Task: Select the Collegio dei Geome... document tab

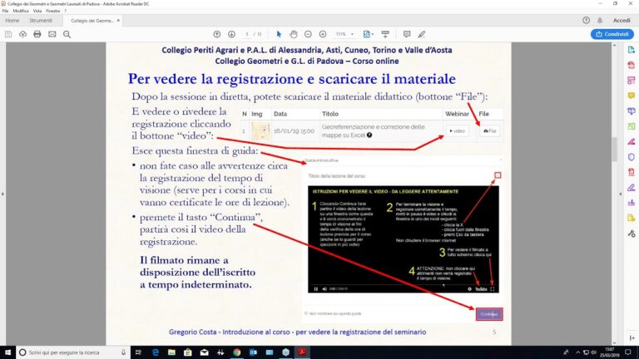Action: coord(92,20)
